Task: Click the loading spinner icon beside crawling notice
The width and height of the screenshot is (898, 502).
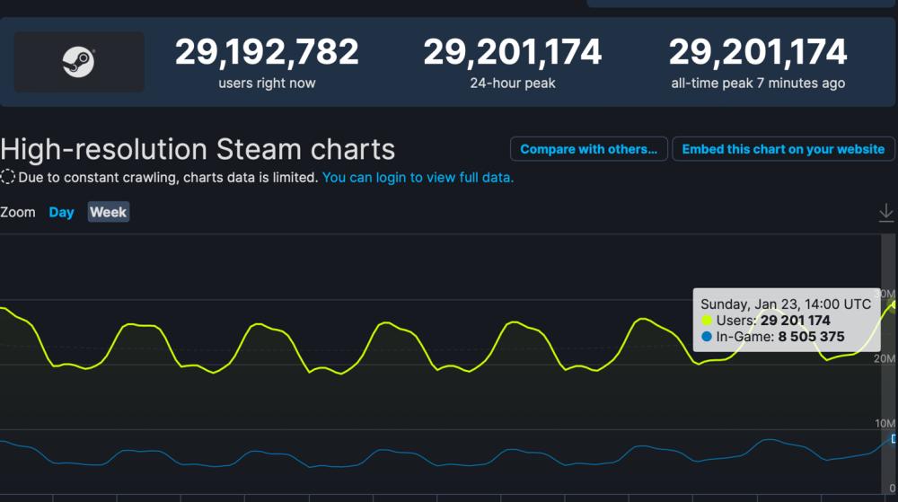Action: pos(7,177)
